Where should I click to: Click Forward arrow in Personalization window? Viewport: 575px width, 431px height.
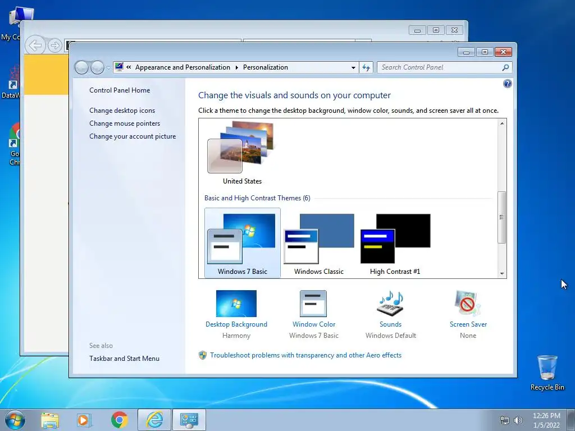click(97, 67)
